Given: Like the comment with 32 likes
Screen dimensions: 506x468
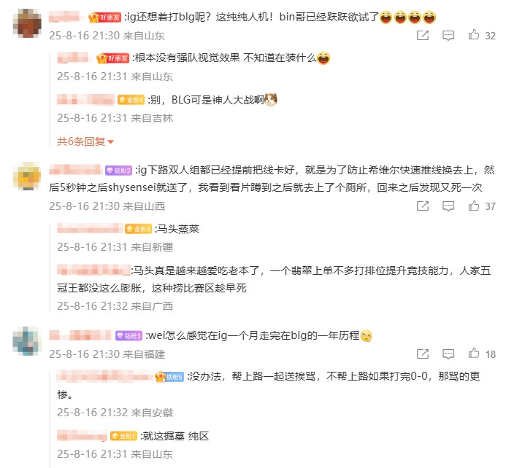Looking at the screenshot, I should (x=473, y=35).
